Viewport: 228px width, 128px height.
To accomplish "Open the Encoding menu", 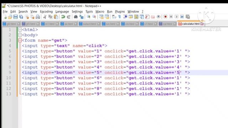I will (46, 12).
